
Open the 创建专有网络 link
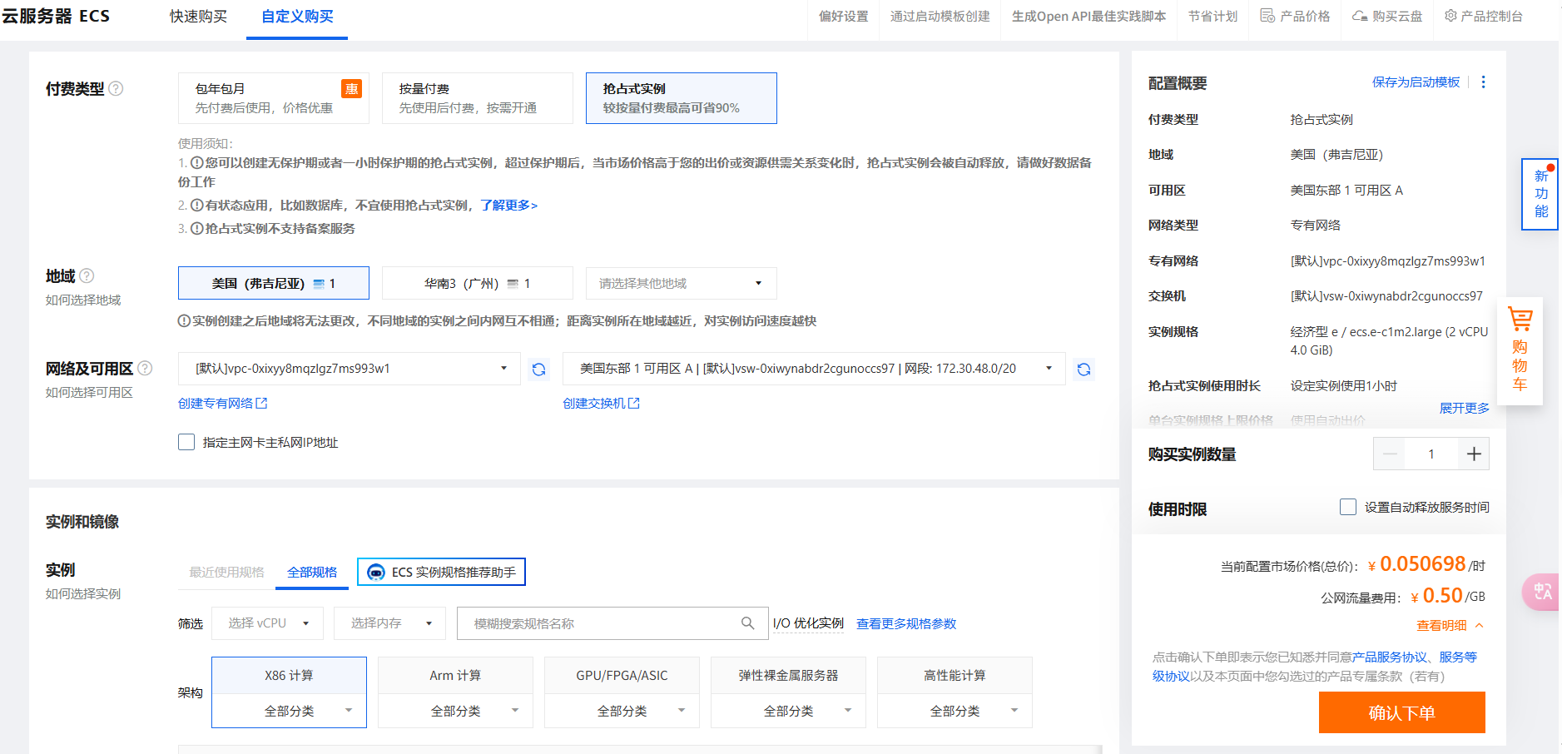(218, 403)
